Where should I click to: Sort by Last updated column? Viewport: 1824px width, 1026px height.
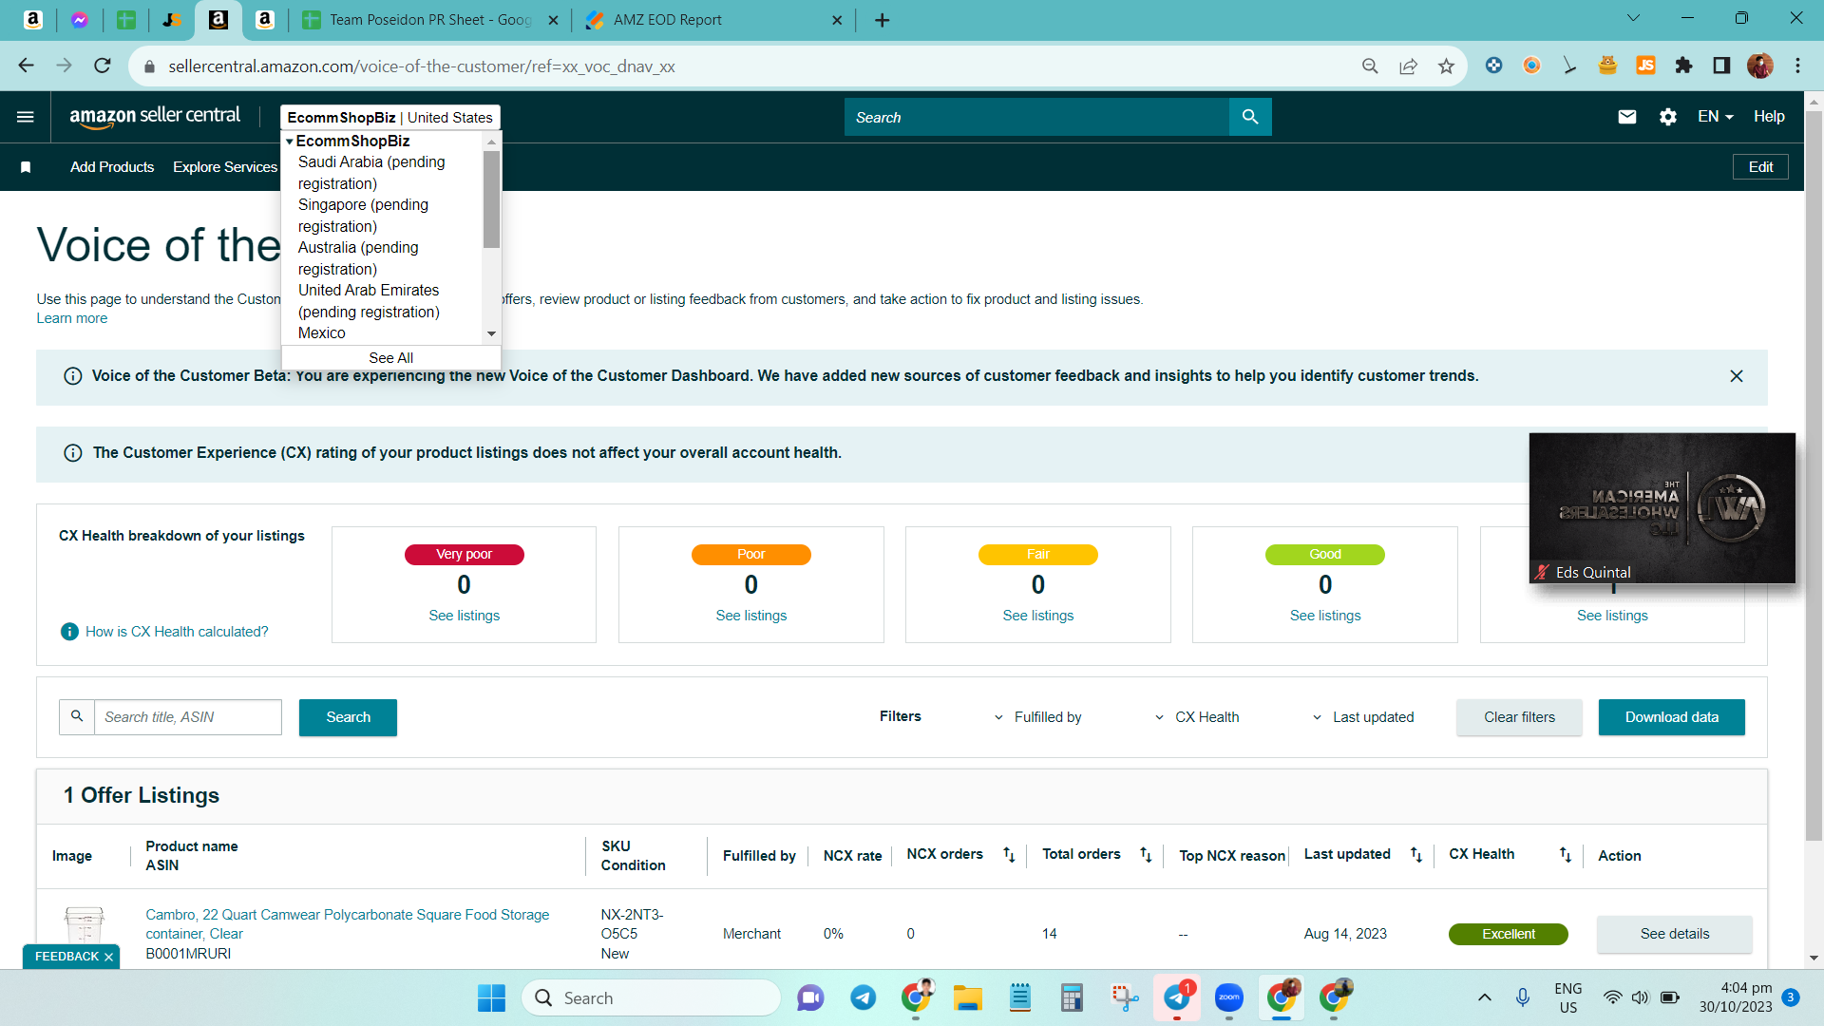[1416, 855]
